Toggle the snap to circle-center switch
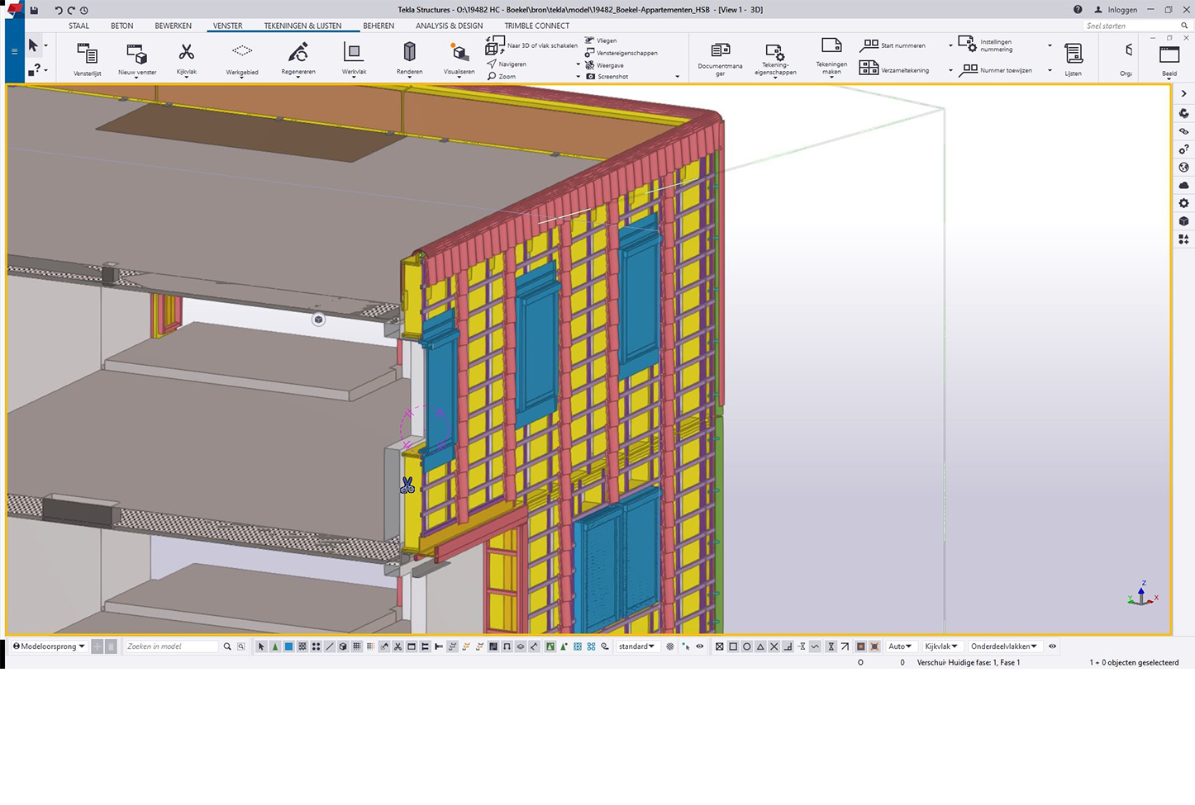The image size is (1195, 805). pyautogui.click(x=746, y=646)
